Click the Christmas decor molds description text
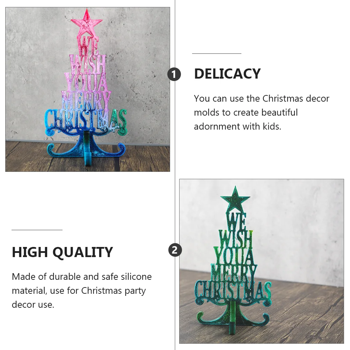350x350 pixels. (261, 112)
